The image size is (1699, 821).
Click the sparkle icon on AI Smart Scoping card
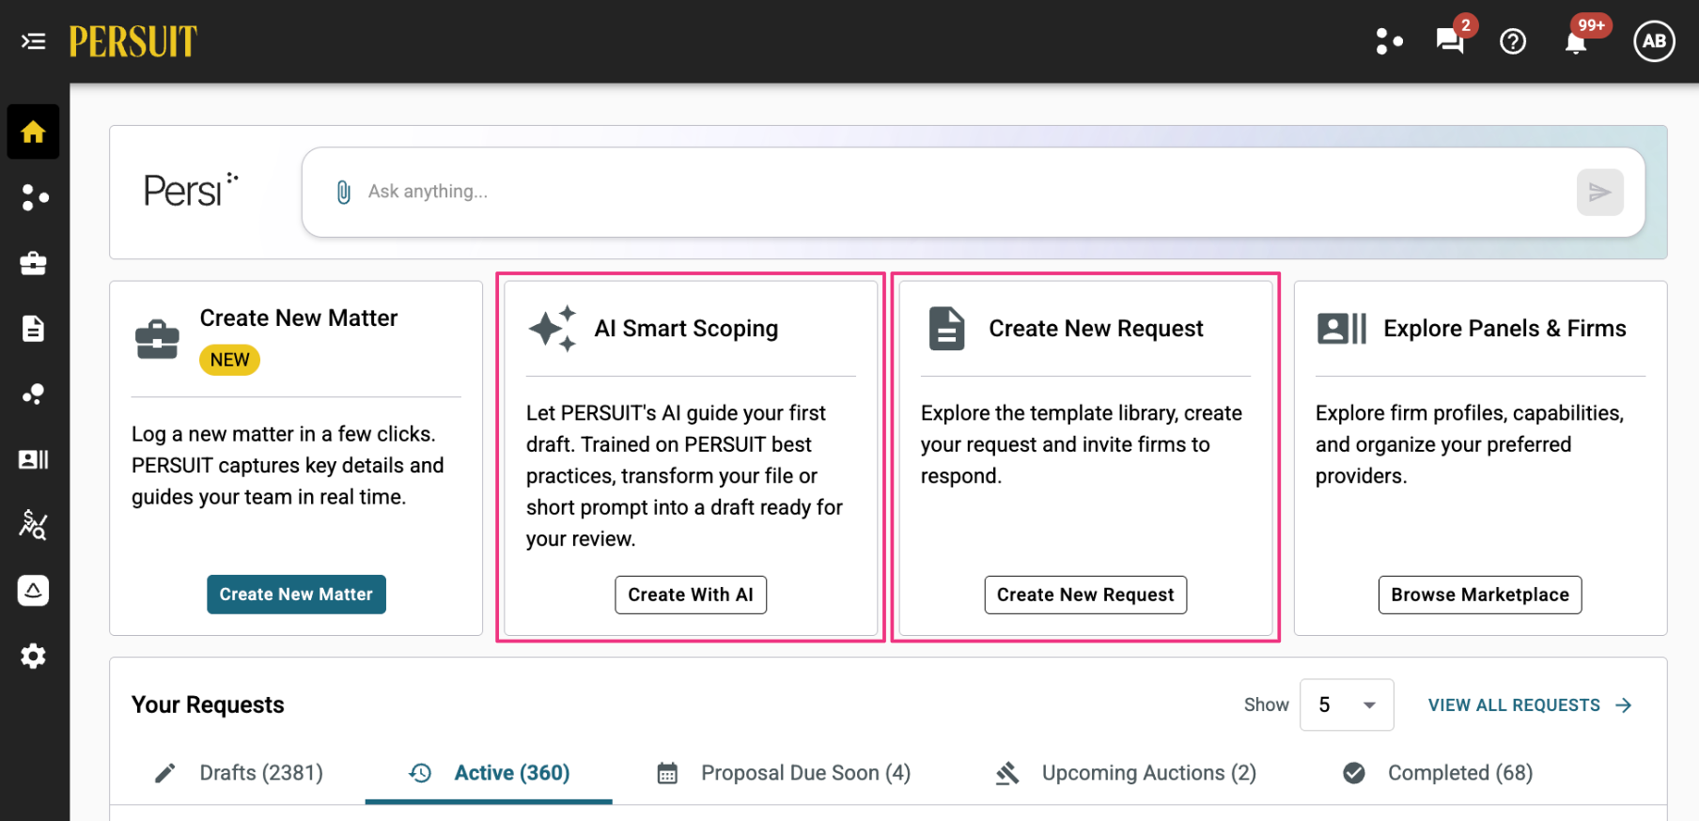552,329
